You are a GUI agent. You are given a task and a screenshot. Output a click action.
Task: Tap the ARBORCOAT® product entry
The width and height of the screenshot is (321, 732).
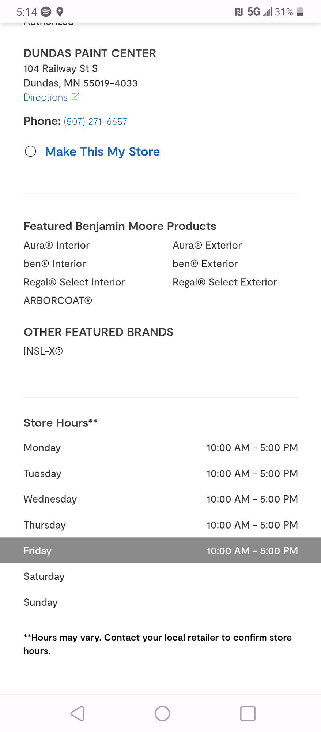click(x=58, y=300)
